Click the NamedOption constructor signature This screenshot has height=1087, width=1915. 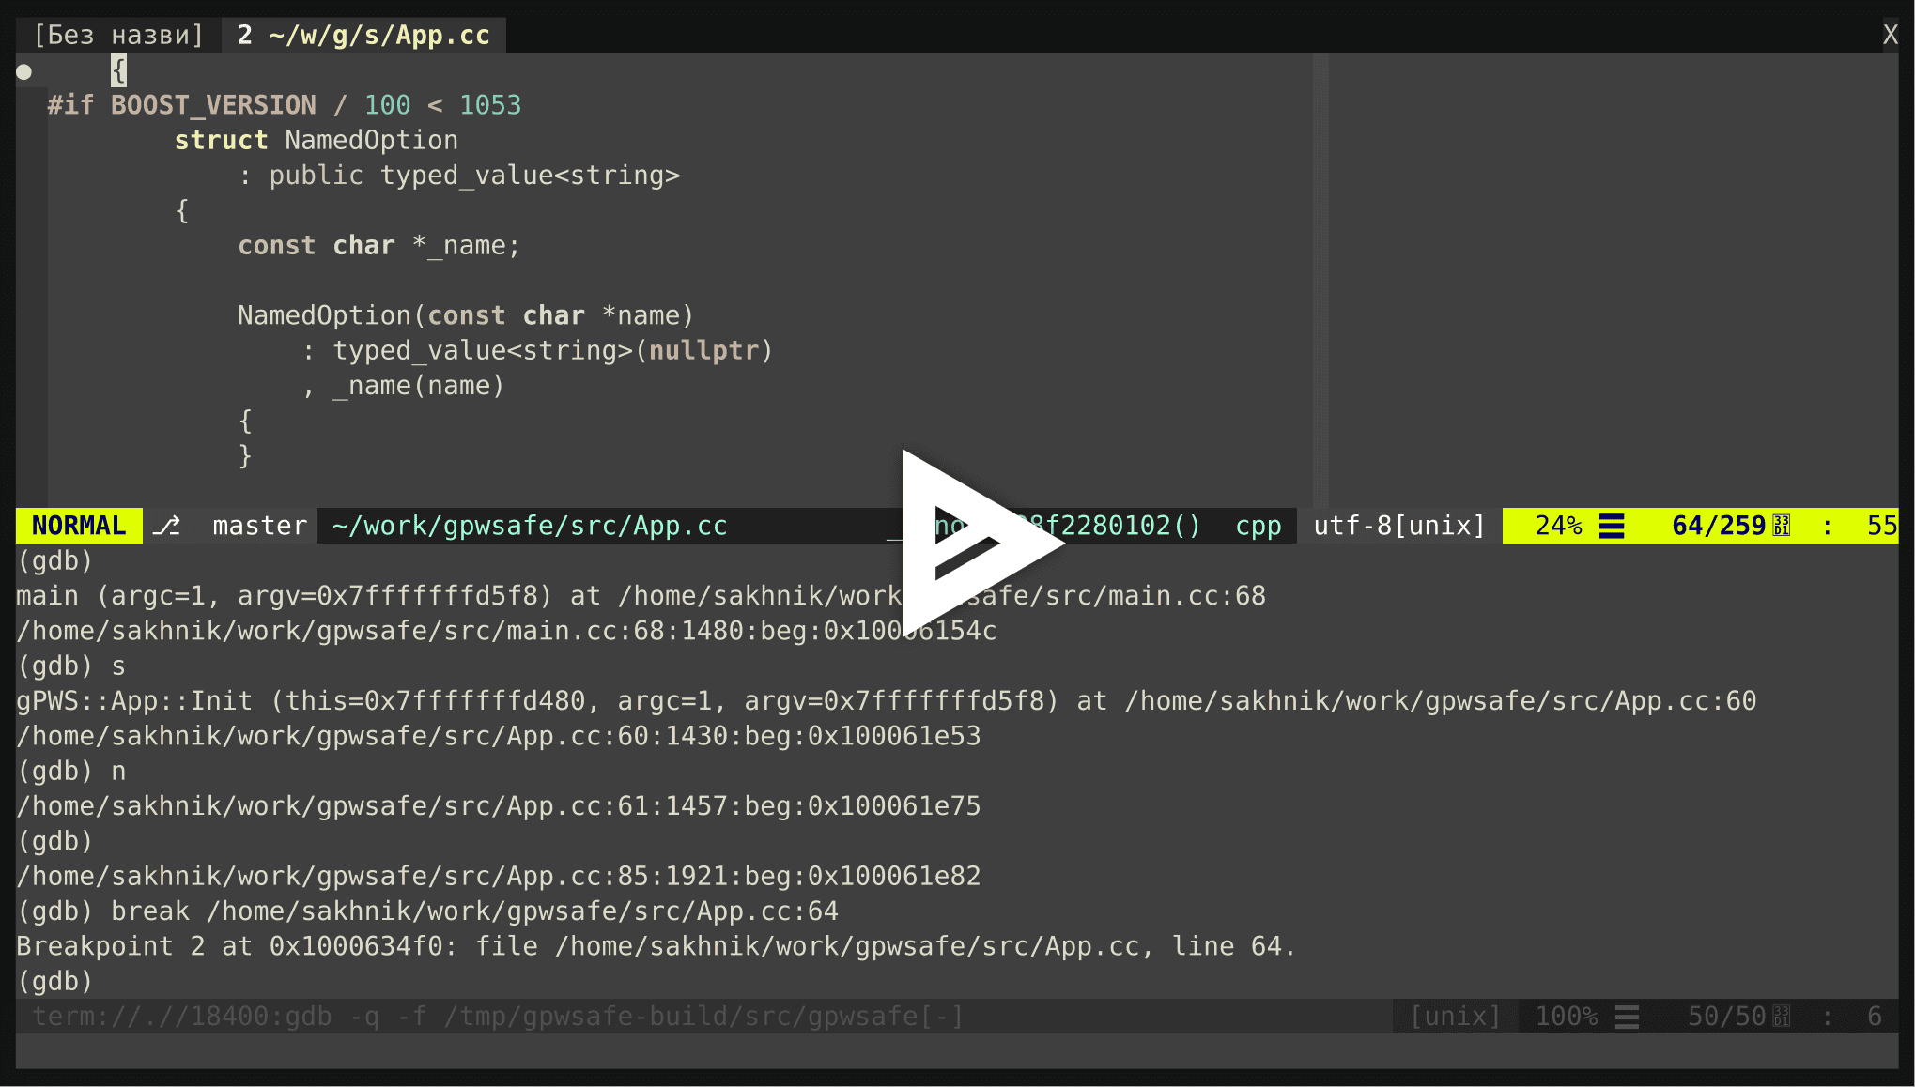(x=466, y=316)
